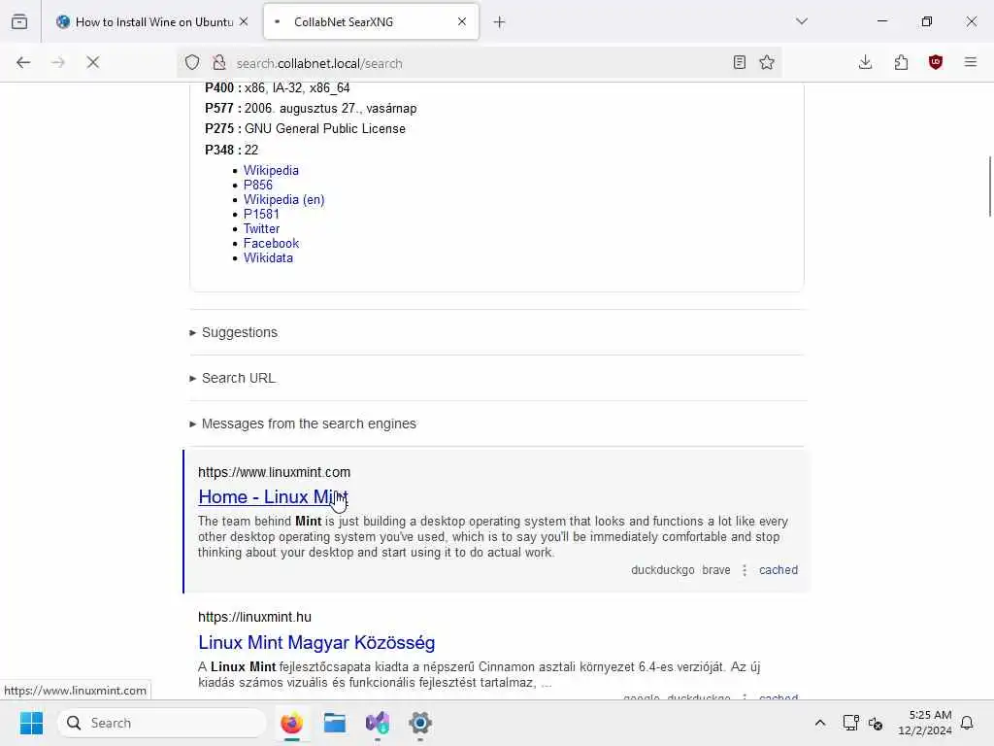Open the P856 link
Image resolution: width=994 pixels, height=746 pixels.
point(258,186)
